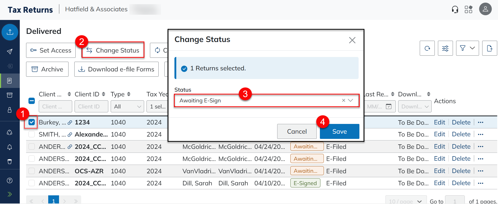Click the upload icon in the sidebar
The height and width of the screenshot is (204, 498).
click(x=10, y=32)
